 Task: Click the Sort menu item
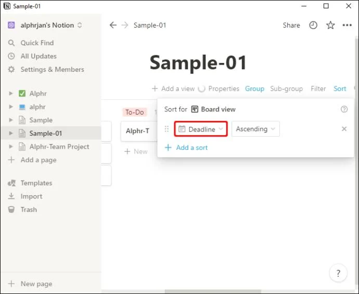[x=340, y=88]
